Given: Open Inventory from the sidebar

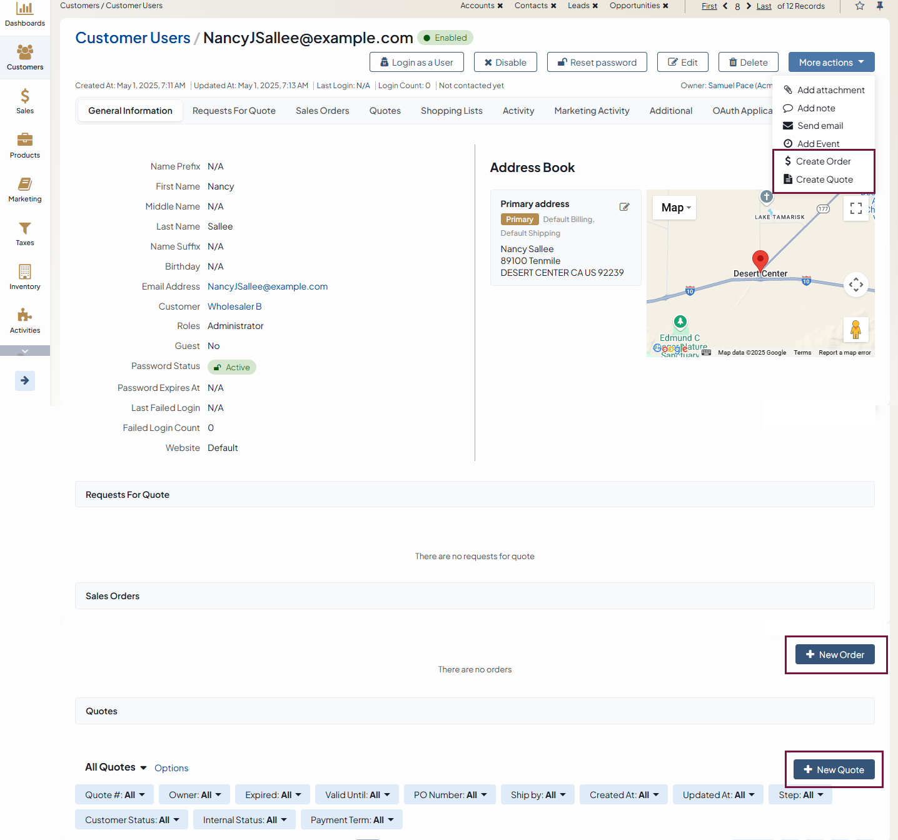Looking at the screenshot, I should coord(24,277).
